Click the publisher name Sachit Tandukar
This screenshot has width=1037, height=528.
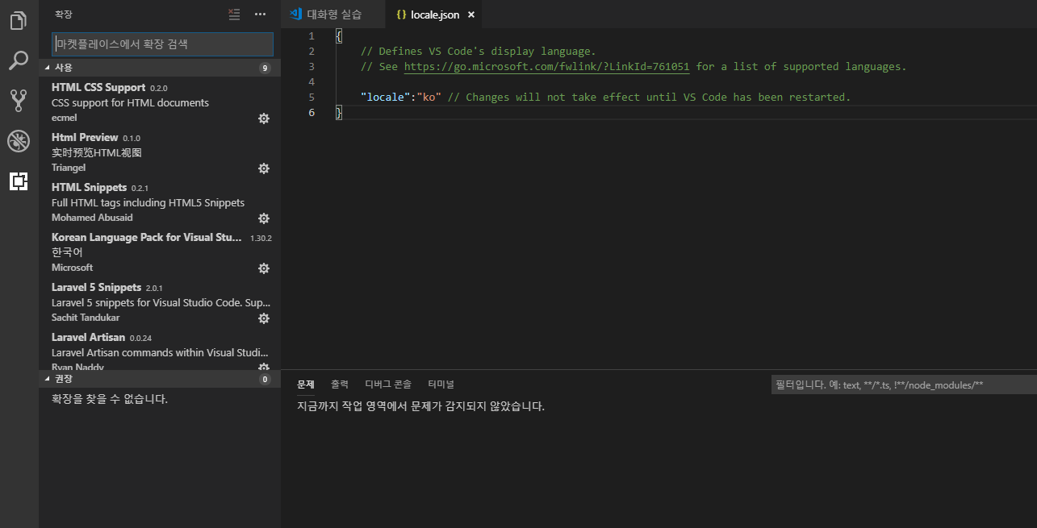86,318
